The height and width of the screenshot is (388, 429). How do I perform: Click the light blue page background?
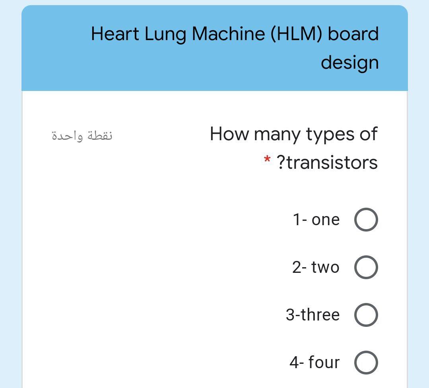point(10,199)
